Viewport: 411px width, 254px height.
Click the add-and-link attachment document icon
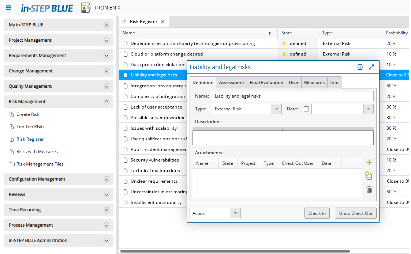369,176
